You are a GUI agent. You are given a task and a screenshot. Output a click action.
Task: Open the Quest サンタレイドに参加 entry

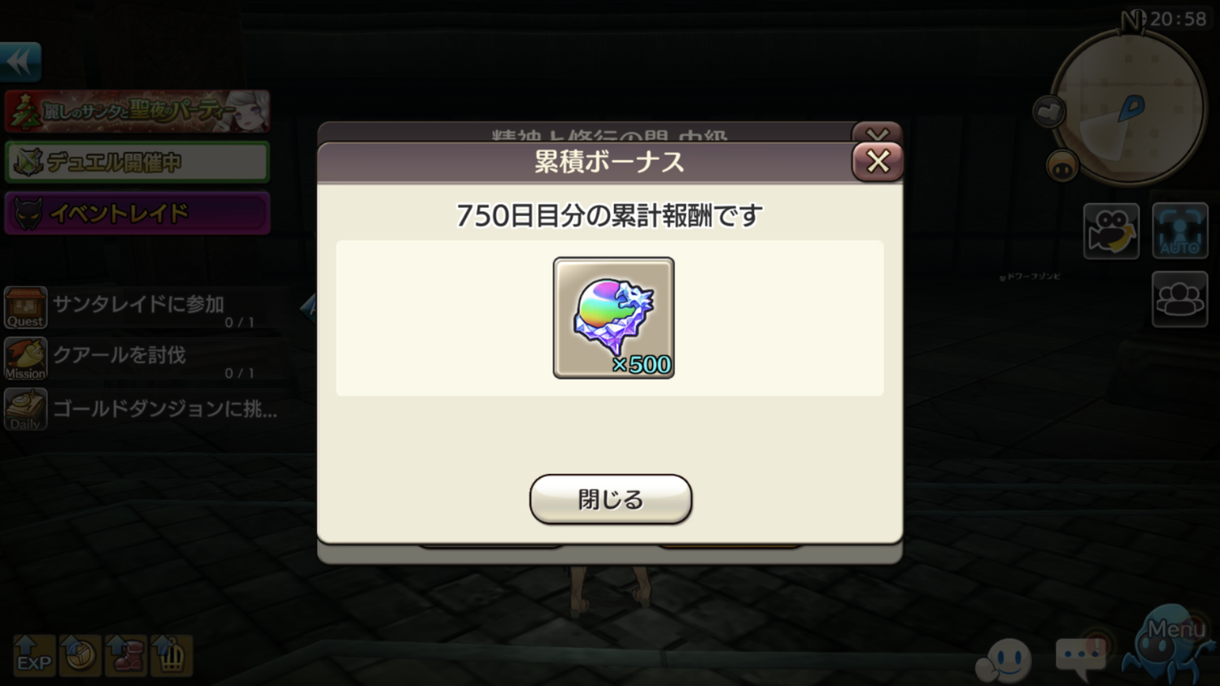[x=140, y=308]
